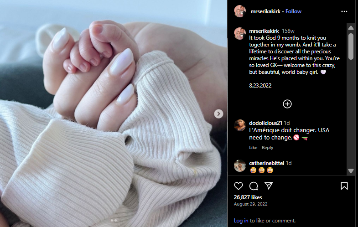Viewport: 358px width, 227px height.
Task: Click the scrollbar up arrow in comments
Action: point(351,28)
